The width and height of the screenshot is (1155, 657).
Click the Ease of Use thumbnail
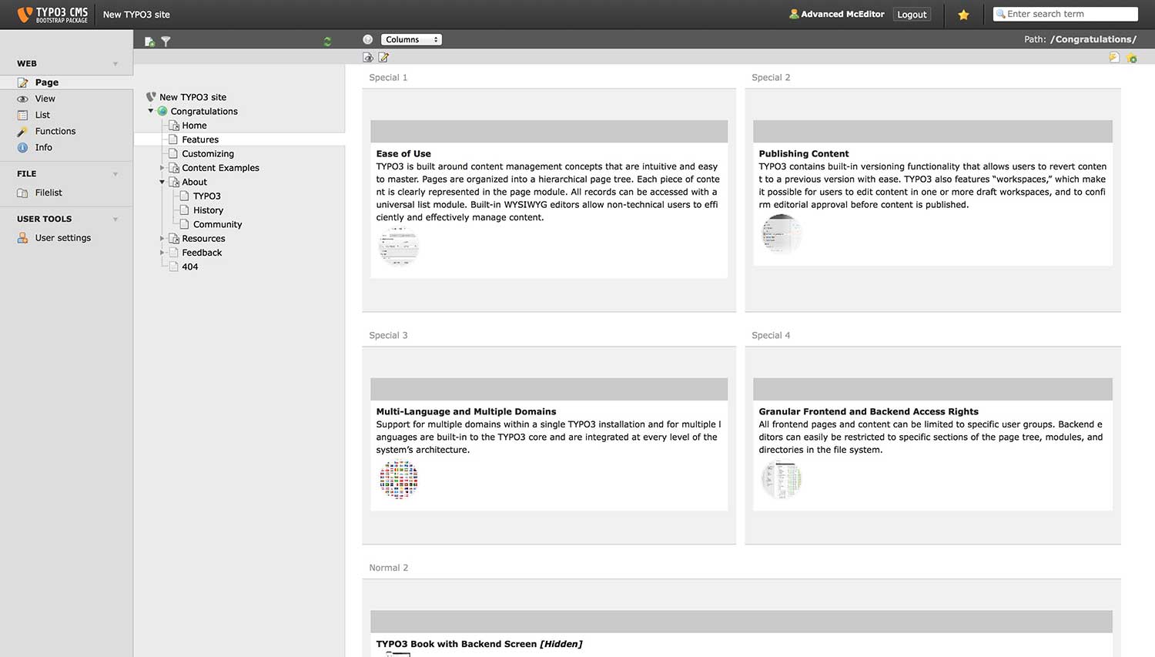pos(399,246)
